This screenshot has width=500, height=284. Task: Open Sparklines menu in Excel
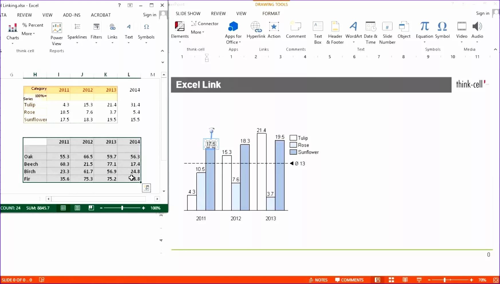[x=77, y=34]
